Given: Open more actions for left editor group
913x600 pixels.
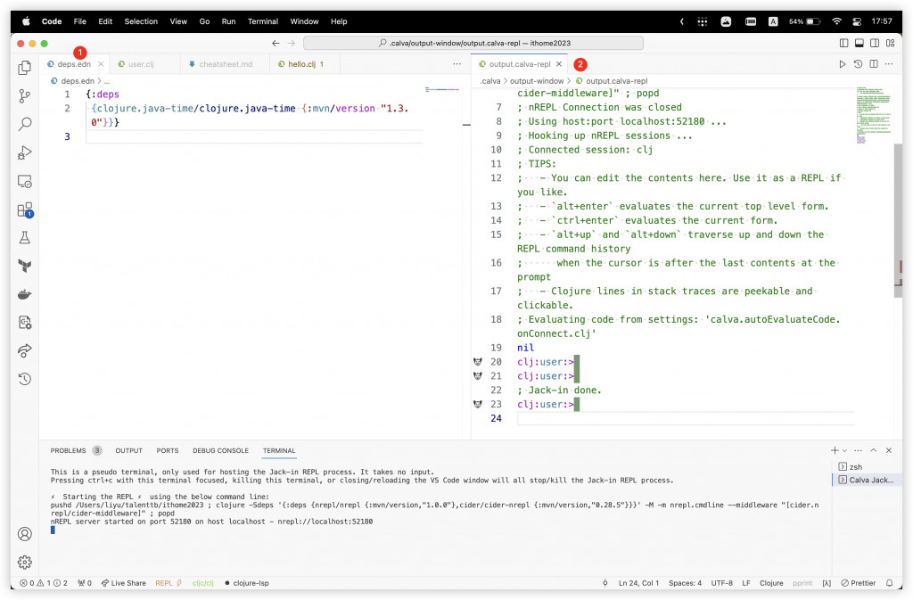Looking at the screenshot, I should point(457,64).
